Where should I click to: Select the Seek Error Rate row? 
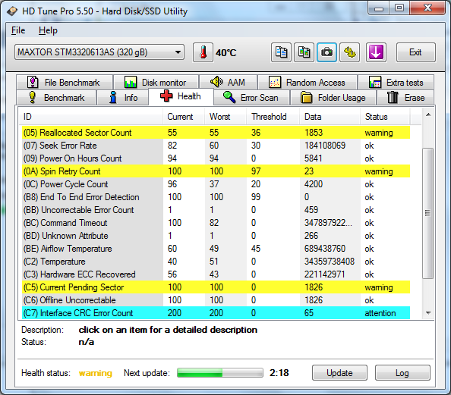click(x=216, y=146)
